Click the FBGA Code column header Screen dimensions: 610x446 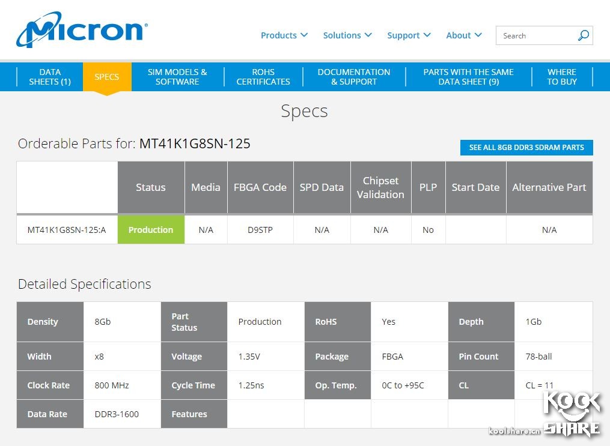pos(260,187)
